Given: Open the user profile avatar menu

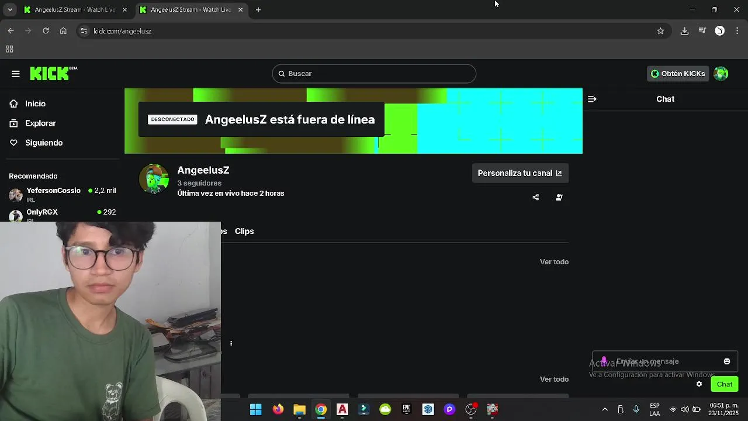Looking at the screenshot, I should tap(721, 74).
